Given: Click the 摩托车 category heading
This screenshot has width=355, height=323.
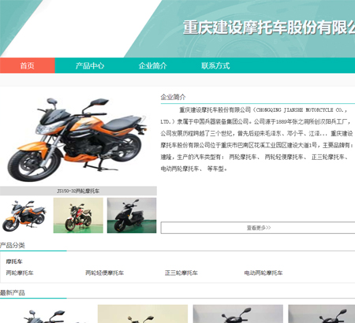Looking at the screenshot, I should (x=14, y=262).
